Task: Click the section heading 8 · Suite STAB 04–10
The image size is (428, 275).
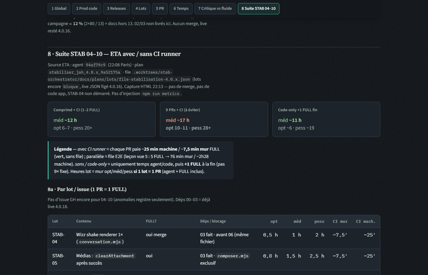Action: 114,54
